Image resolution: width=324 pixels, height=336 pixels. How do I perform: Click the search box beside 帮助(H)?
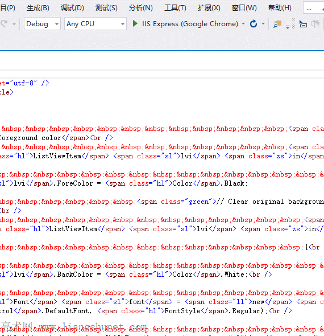click(x=314, y=8)
